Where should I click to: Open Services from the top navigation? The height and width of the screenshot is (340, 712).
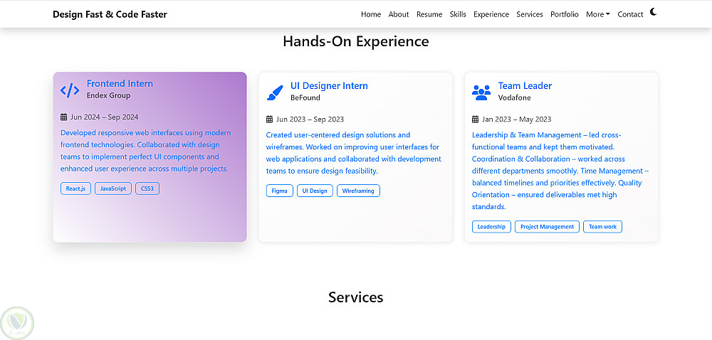(530, 14)
